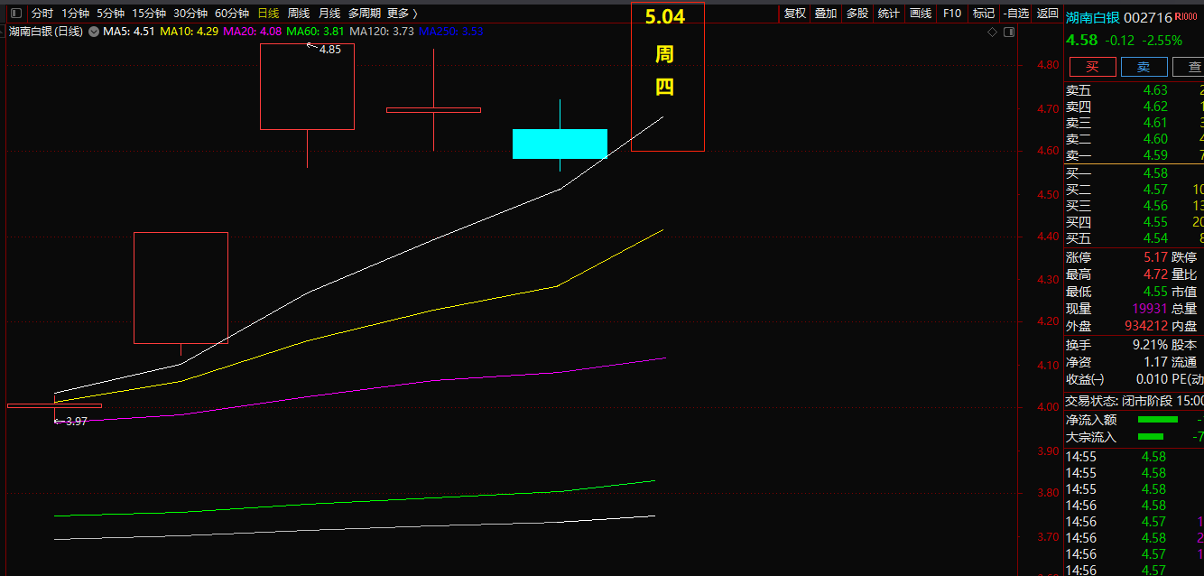The image size is (1204, 576).
Task: Click the 复权 button
Action: [795, 14]
